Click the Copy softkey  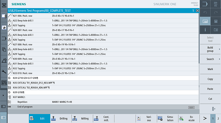[x=210, y=79]
